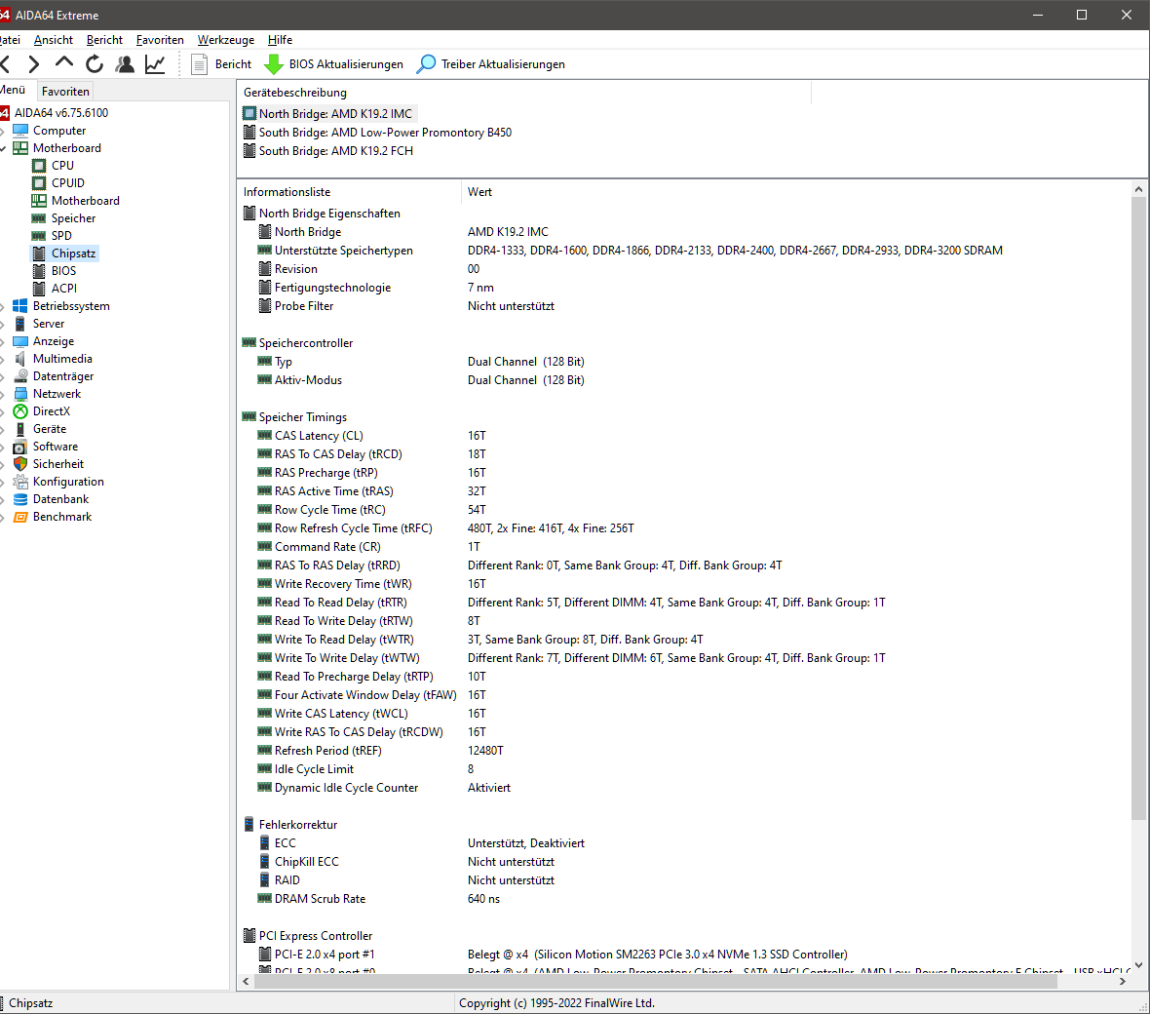Screen dimensions: 1150x1014
Task: Expand the Multimedia tree node
Action: (2, 360)
